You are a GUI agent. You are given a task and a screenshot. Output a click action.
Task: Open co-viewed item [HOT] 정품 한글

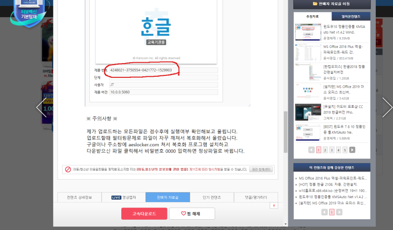(328, 184)
